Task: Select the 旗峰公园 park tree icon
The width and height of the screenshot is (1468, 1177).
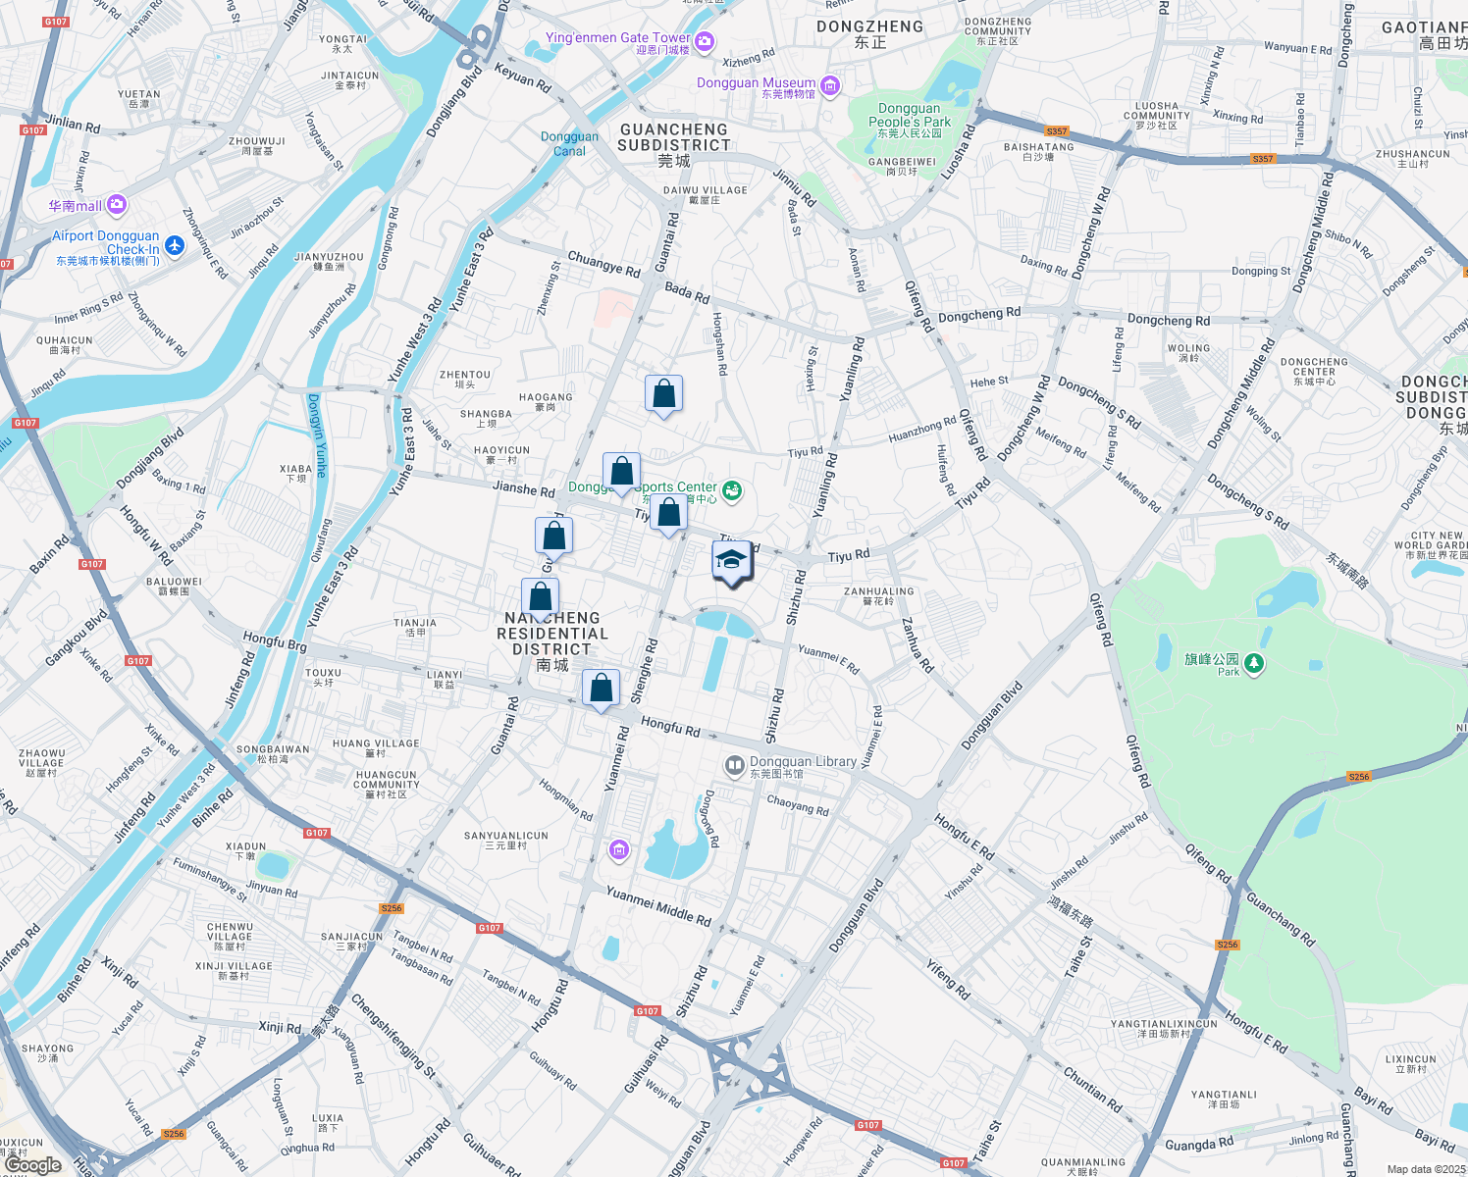Action: [1253, 665]
